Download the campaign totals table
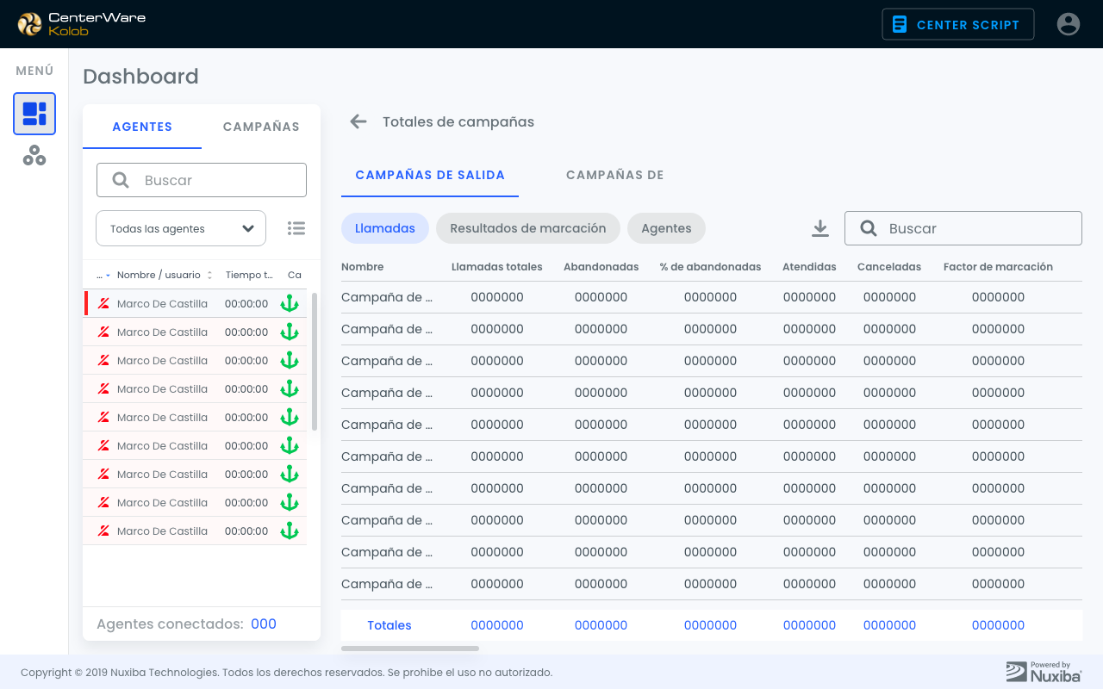The image size is (1103, 689). [x=820, y=228]
